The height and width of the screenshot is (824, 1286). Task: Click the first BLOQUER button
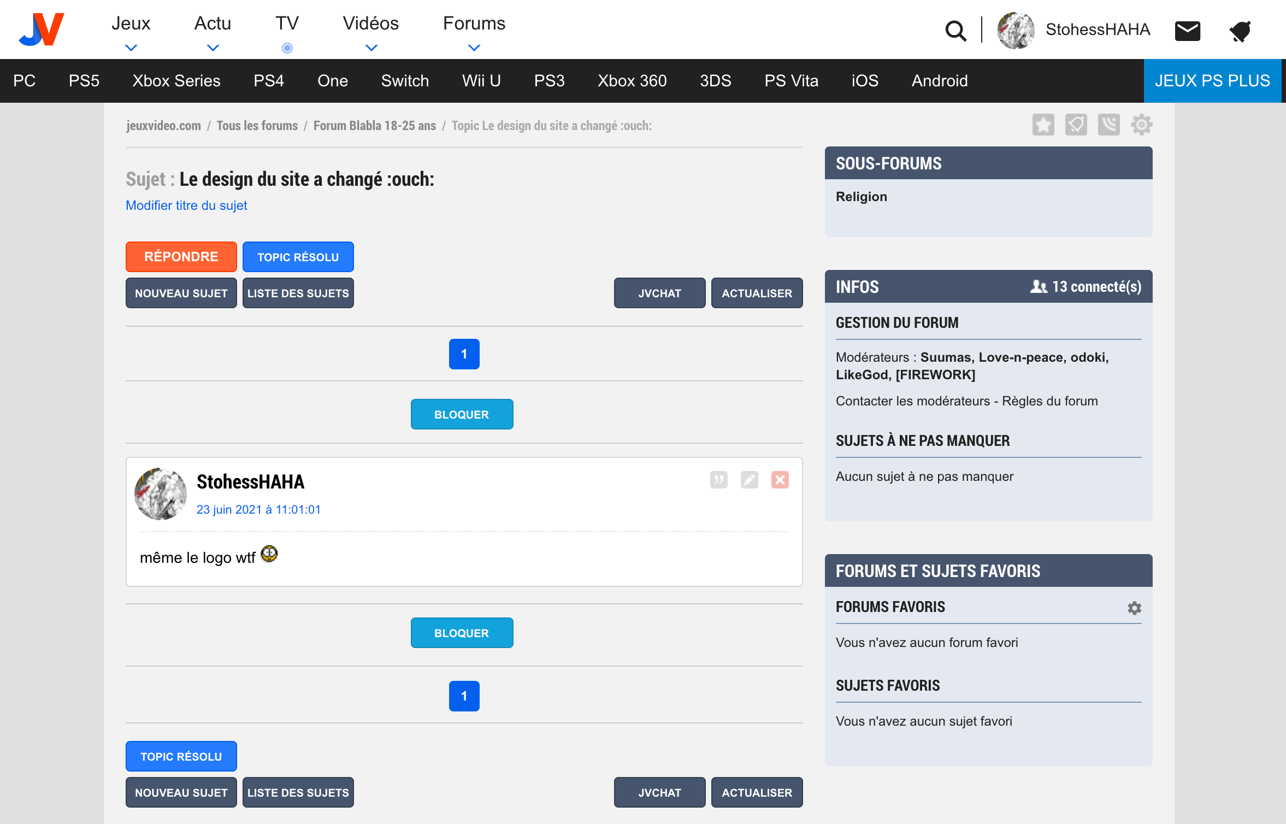click(x=462, y=414)
